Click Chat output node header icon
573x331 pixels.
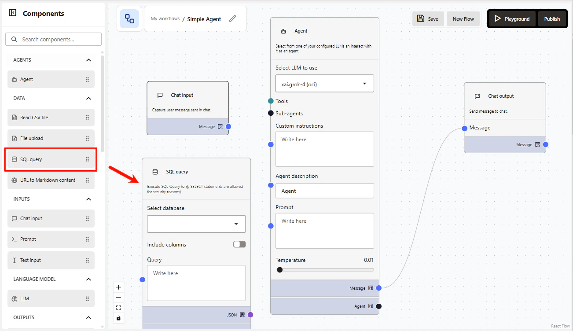pos(477,96)
